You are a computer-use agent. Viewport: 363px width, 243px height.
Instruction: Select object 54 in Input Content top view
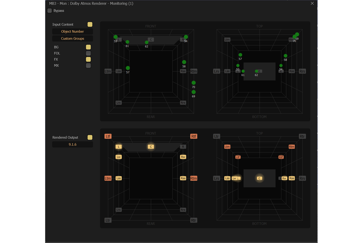pyautogui.click(x=281, y=65)
